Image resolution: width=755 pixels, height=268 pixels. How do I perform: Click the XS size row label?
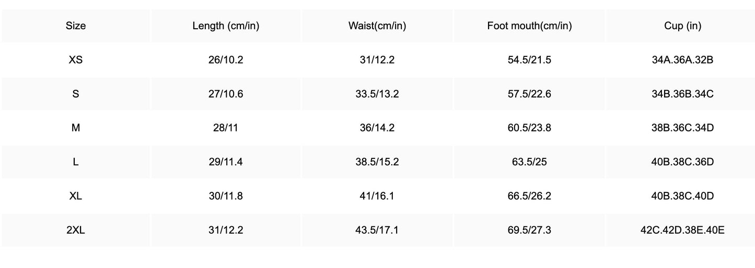[76, 60]
